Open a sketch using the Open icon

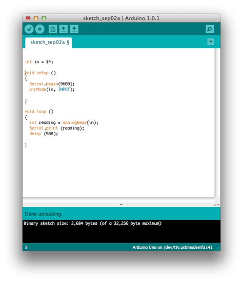[x=64, y=29]
